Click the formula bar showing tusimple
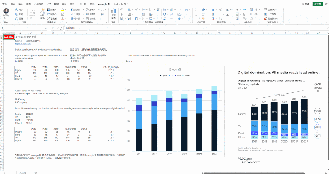Screen dimensions: 329x174 point(183,28)
